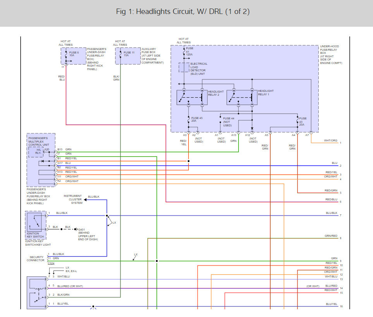Click the "WHT/ORG" wire label at line 1
373x317 pixels.
click(x=331, y=140)
